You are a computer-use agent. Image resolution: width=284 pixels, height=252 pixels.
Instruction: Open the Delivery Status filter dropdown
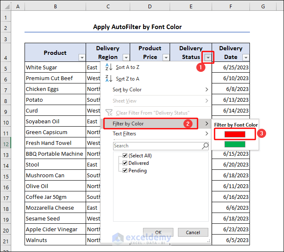[x=208, y=57]
